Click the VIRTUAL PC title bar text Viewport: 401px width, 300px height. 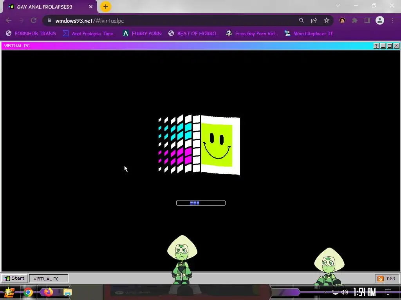click(x=17, y=46)
